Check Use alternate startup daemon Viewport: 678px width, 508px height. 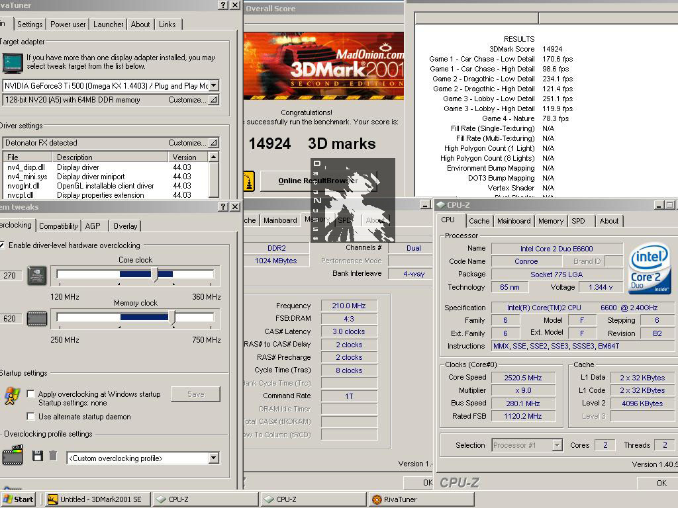click(x=30, y=417)
